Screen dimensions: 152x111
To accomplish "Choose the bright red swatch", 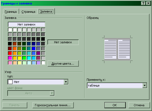I will [x=10, y=53].
